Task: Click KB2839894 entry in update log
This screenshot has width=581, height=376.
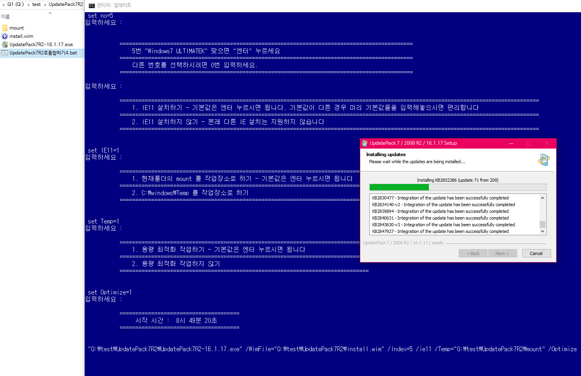Action: point(440,211)
